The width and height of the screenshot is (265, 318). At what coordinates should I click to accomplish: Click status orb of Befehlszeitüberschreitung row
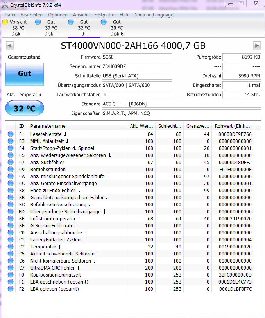click(x=11, y=204)
